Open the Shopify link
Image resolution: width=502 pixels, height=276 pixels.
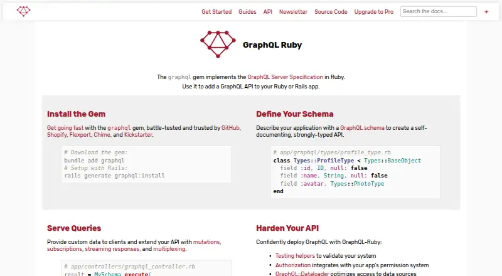(x=56, y=135)
